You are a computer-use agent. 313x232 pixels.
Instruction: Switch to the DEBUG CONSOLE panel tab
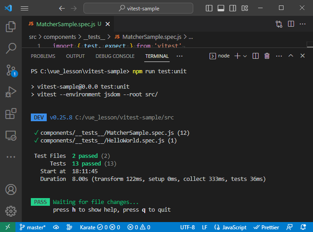115,56
